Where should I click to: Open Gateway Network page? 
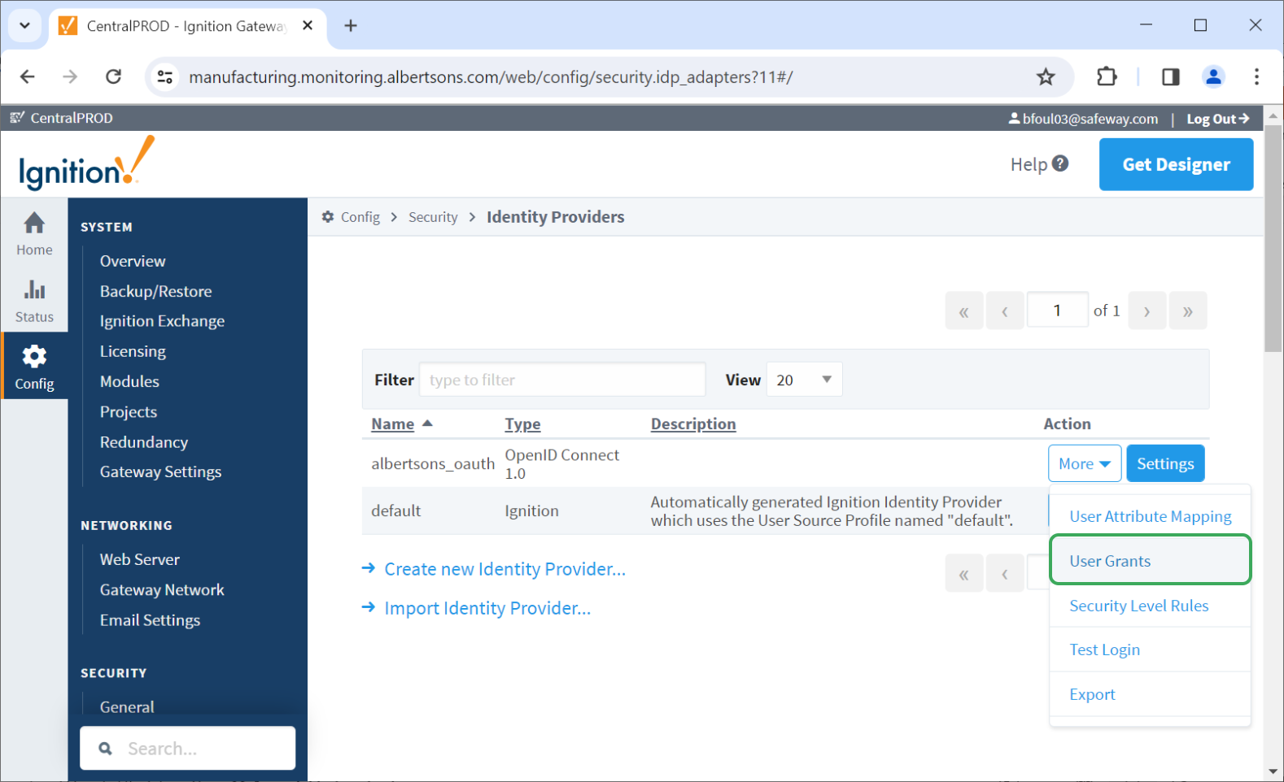click(x=162, y=589)
